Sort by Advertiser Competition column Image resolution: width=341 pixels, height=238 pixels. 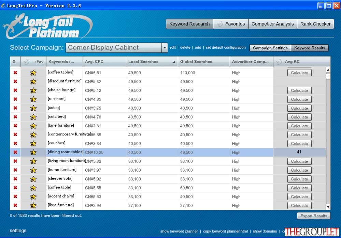252,62
